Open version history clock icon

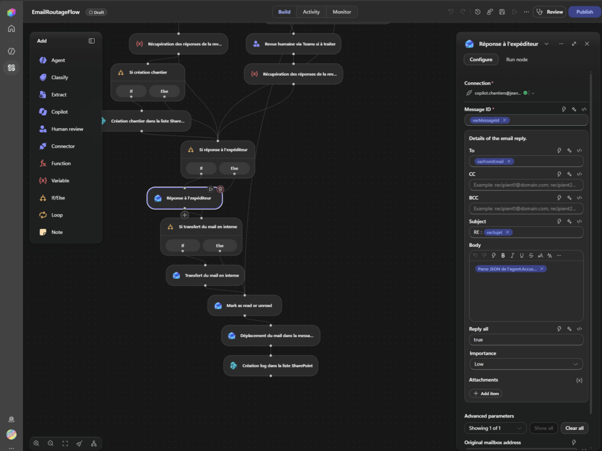(x=477, y=12)
